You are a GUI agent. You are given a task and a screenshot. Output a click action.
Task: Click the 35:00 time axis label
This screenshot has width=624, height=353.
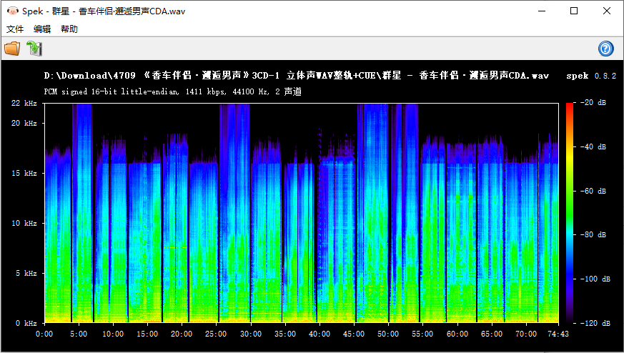coord(285,334)
